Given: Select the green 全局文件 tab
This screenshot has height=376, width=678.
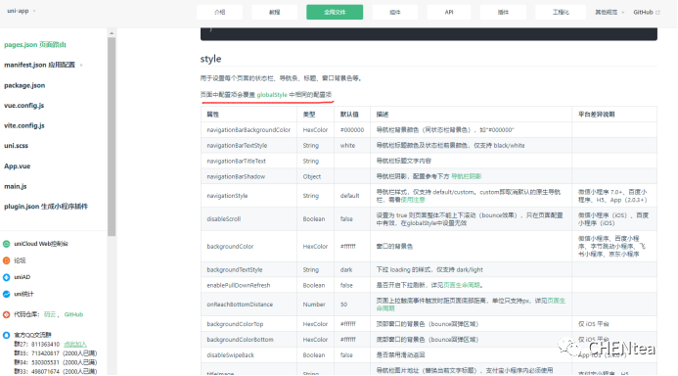Looking at the screenshot, I should 335,12.
